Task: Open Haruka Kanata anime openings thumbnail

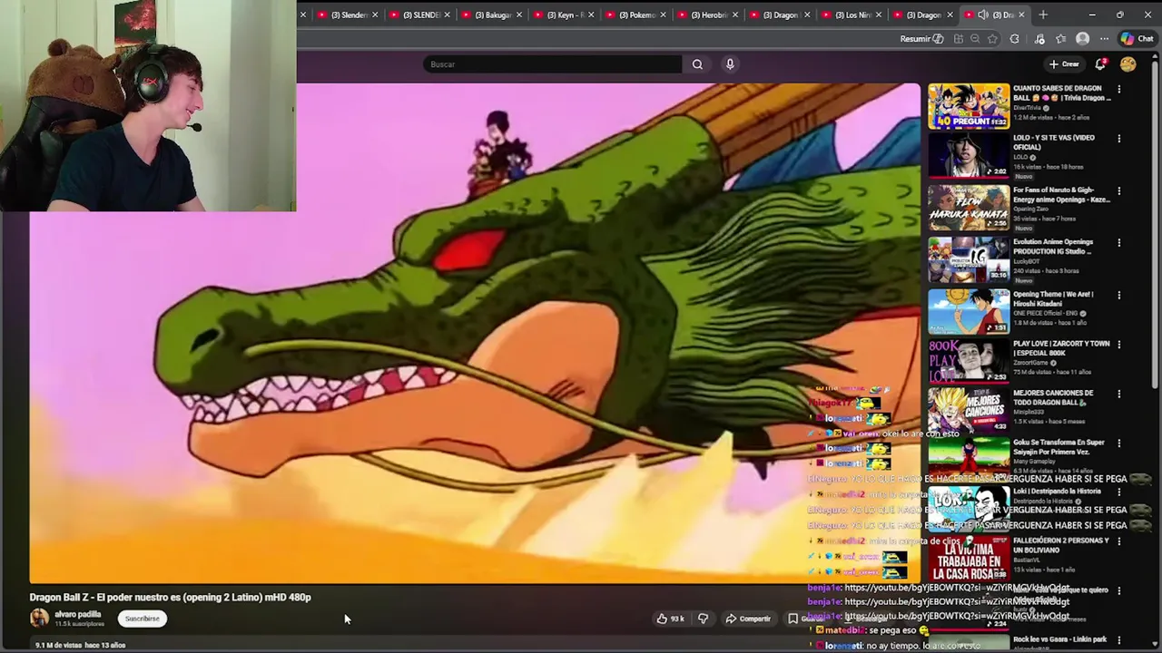Action: pyautogui.click(x=969, y=209)
